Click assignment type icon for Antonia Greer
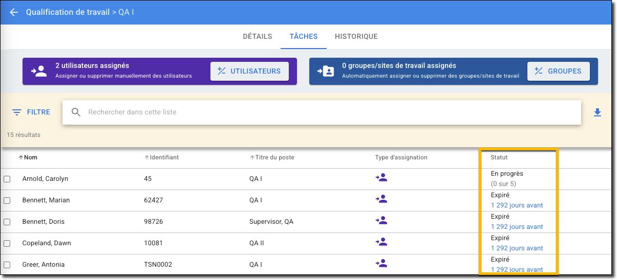Screen dimensions: 617x280 pyautogui.click(x=381, y=264)
